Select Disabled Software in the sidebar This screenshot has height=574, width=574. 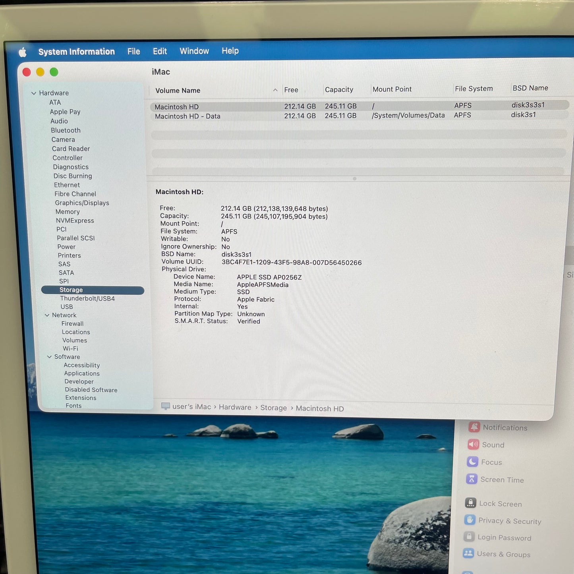point(91,390)
